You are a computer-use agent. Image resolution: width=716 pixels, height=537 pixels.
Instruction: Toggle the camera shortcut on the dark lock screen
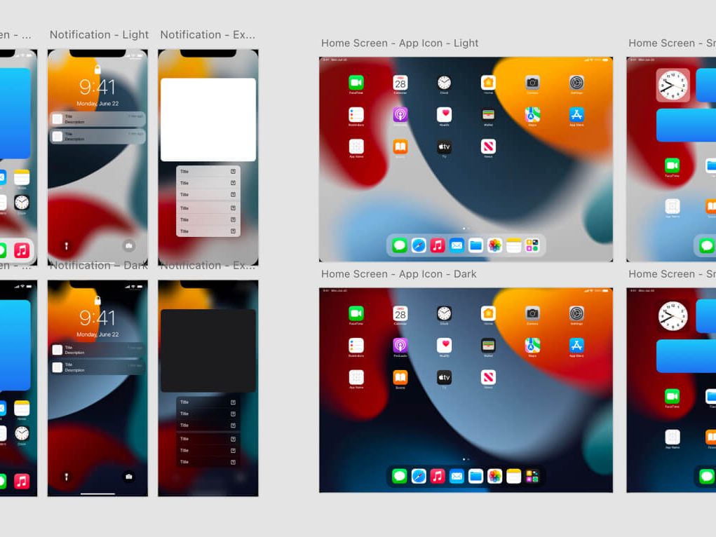pos(128,476)
